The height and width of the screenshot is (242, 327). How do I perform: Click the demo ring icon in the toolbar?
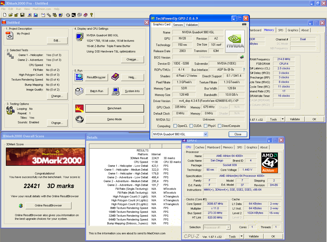pyautogui.click(x=68, y=15)
